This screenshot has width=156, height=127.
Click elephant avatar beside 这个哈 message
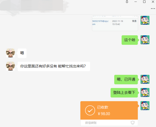coord(145,40)
